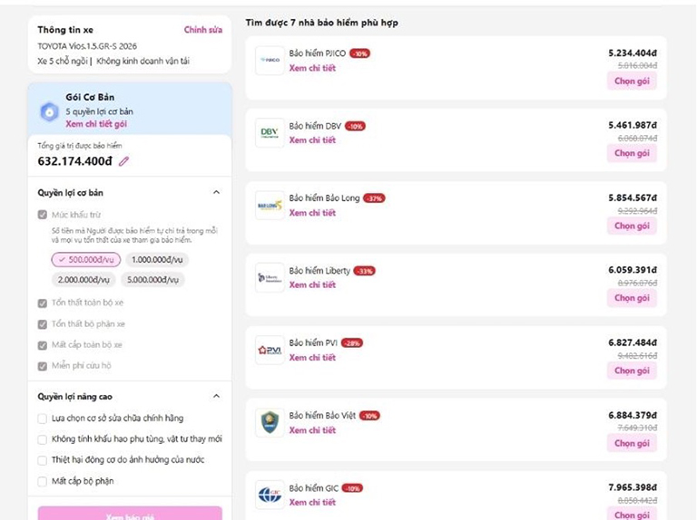This screenshot has height=520, width=697.
Task: Click the Bảo Việt insurance logo
Action: [x=270, y=422]
